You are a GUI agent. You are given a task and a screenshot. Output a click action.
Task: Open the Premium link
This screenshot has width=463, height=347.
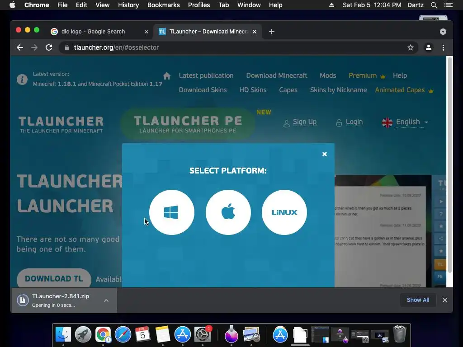367,75
